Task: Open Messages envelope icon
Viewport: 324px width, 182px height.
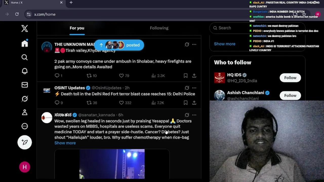Action: pos(25,85)
